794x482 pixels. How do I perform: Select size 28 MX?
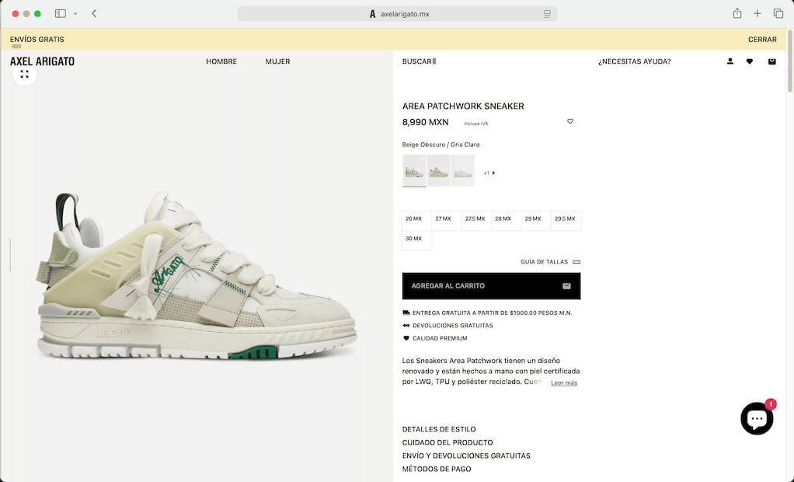click(x=506, y=221)
